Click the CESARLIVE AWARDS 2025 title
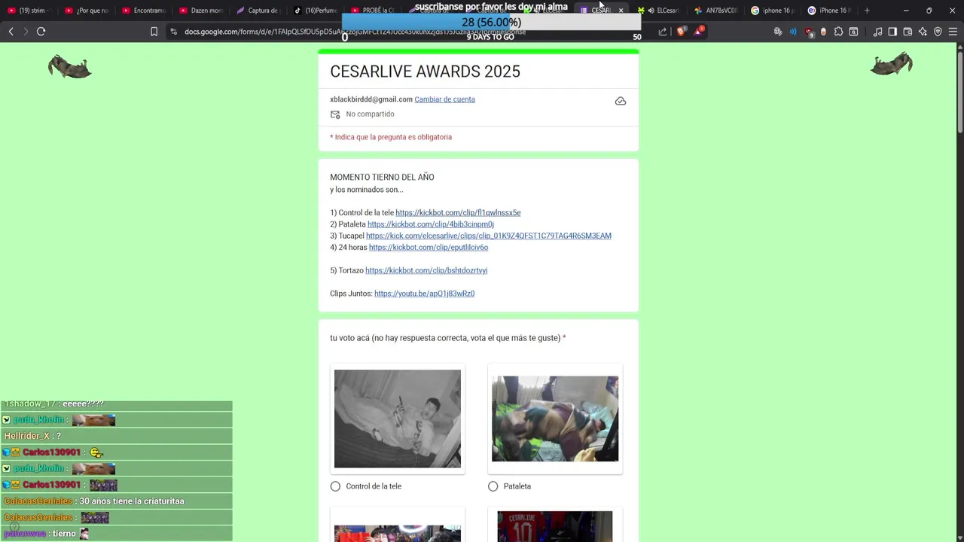Screen dimensions: 964x542 [x=425, y=72]
